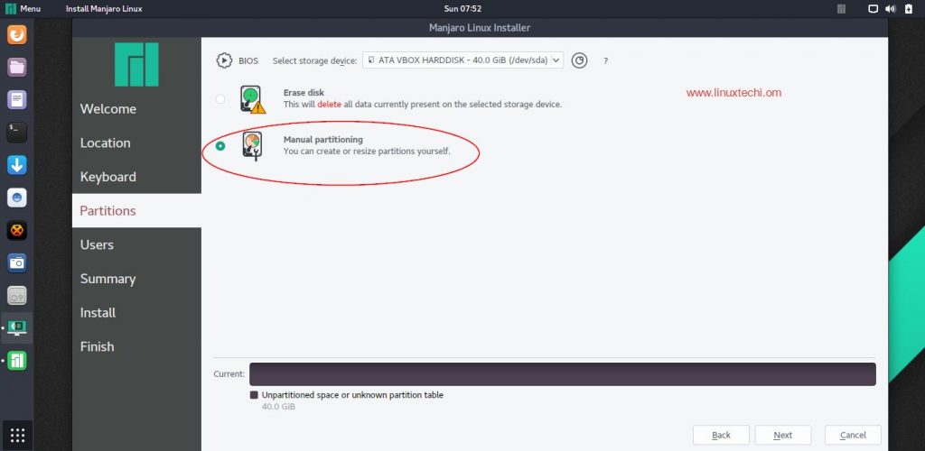Click the network display tray icon
Viewport: 925px width, 451px height.
[874, 9]
